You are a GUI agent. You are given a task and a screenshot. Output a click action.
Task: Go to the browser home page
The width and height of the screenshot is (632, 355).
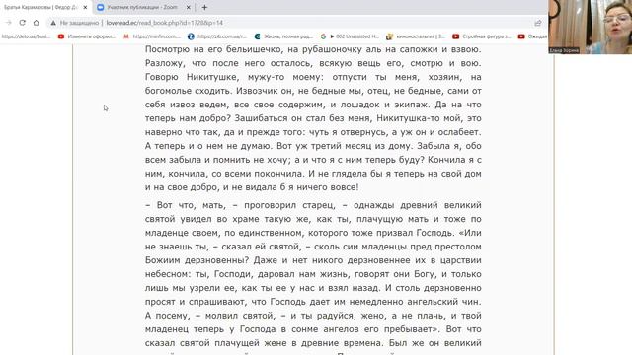pyautogui.click(x=36, y=23)
